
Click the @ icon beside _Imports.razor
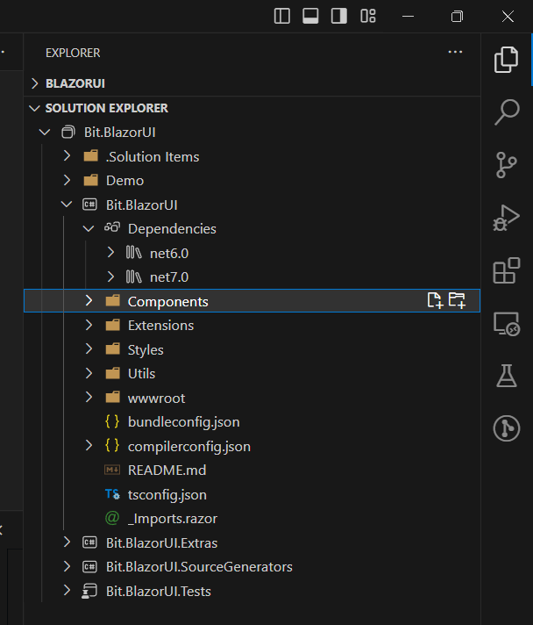(112, 518)
